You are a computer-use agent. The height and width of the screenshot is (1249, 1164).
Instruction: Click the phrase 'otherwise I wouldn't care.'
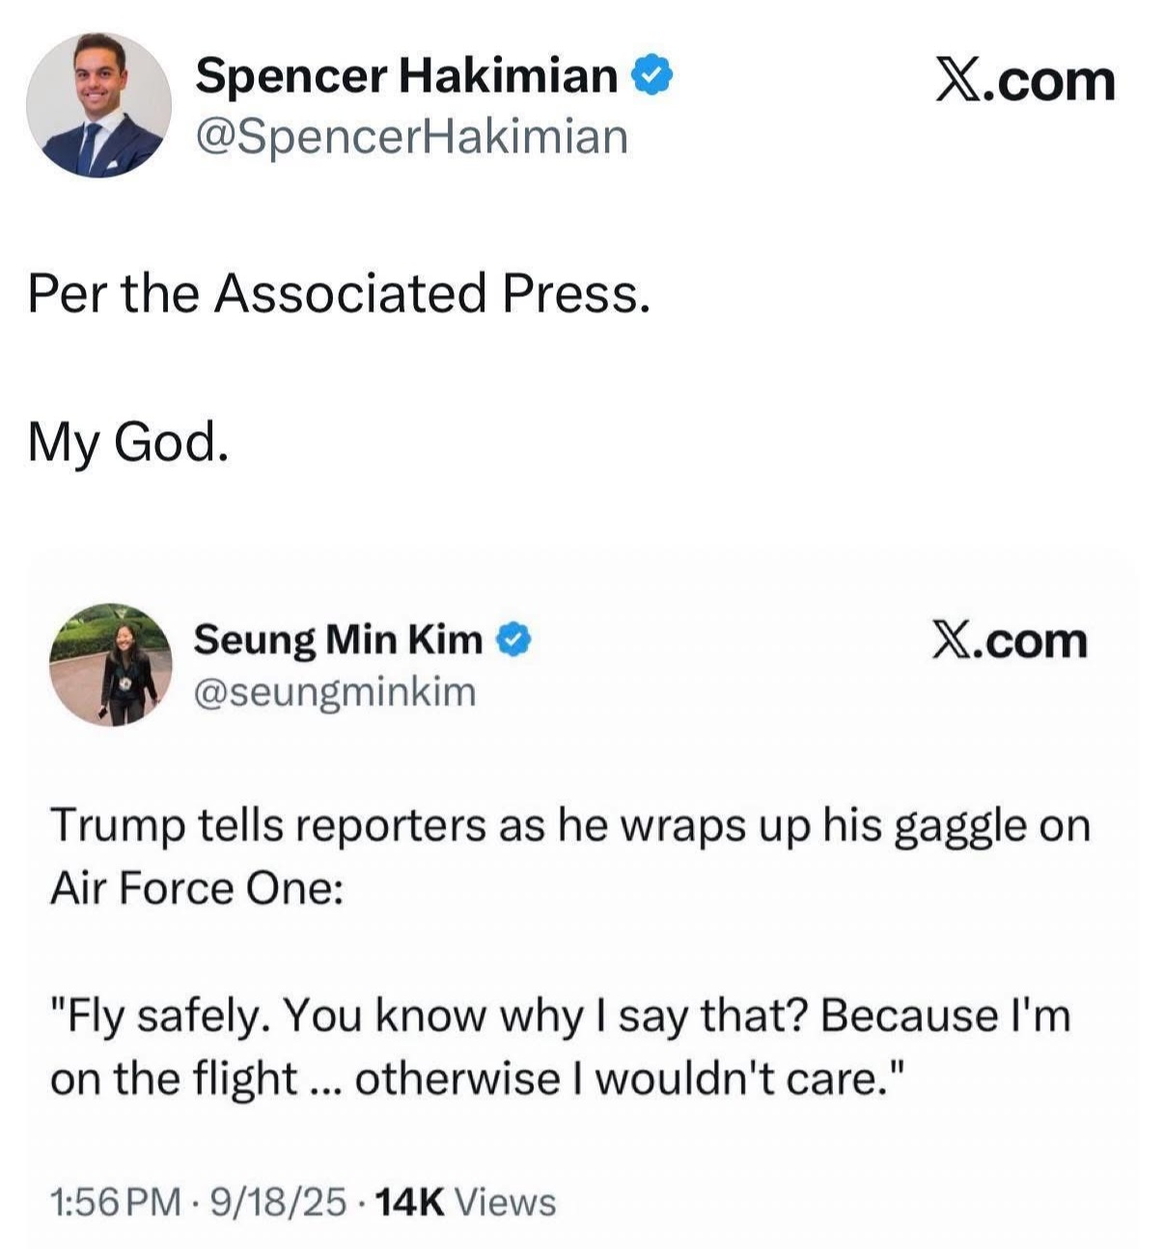coord(629,1078)
